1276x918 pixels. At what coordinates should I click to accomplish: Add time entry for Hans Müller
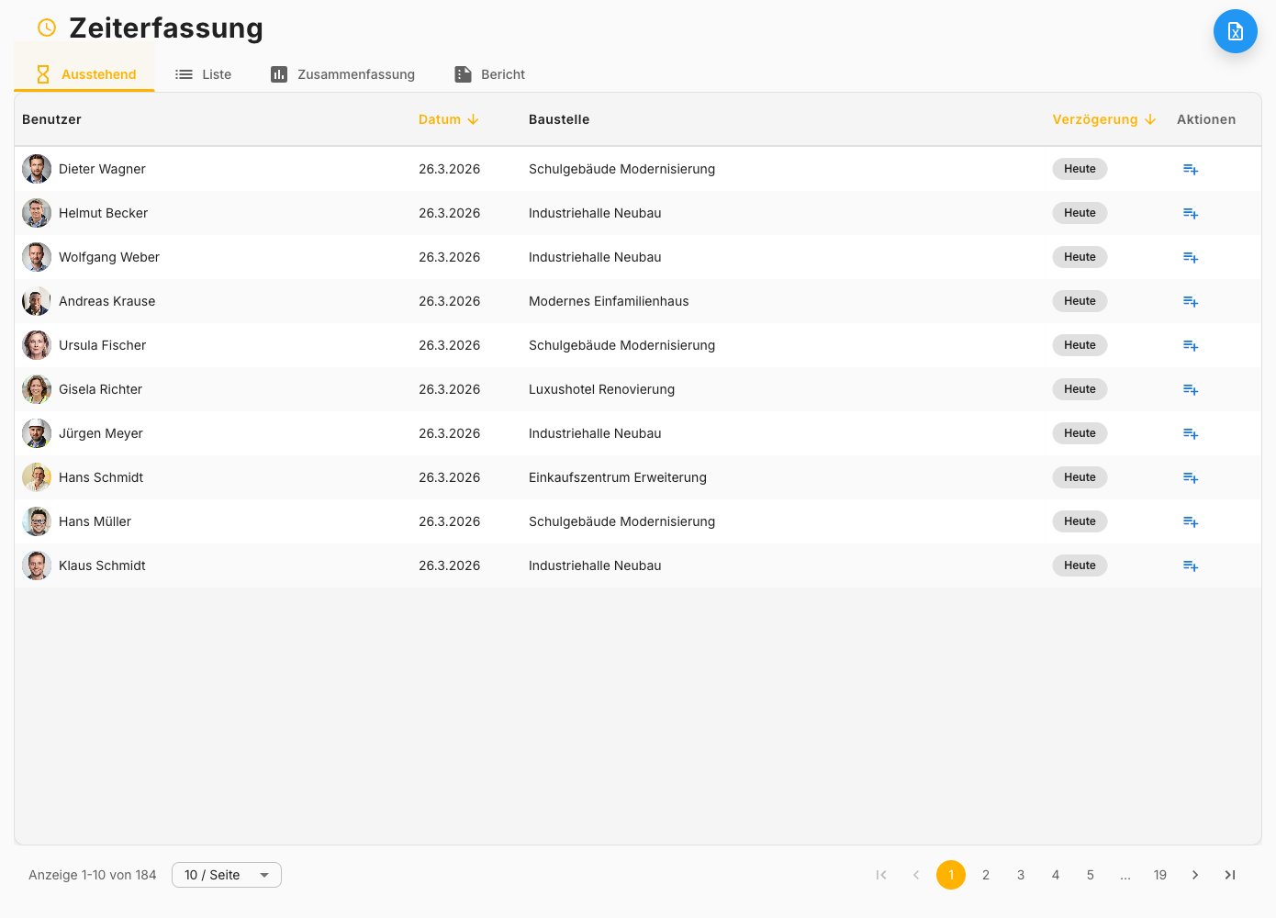click(x=1190, y=521)
